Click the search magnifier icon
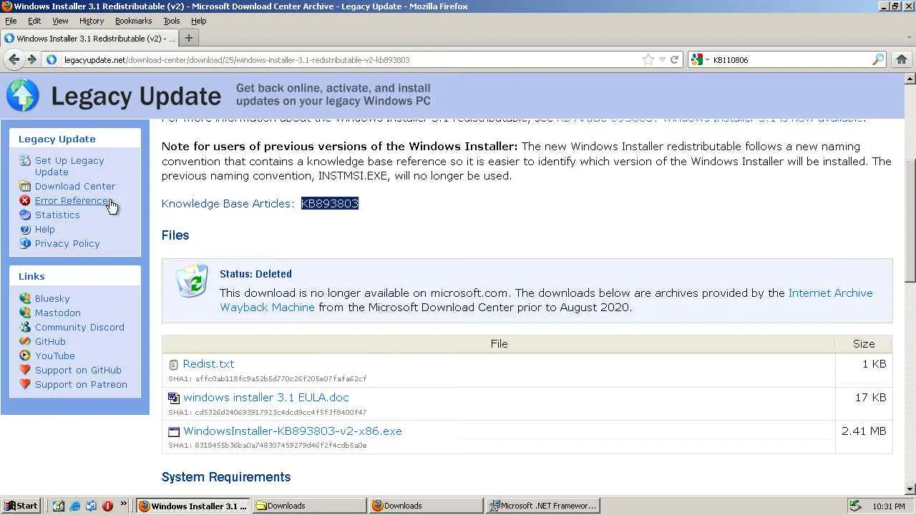This screenshot has width=916, height=515. [x=878, y=59]
